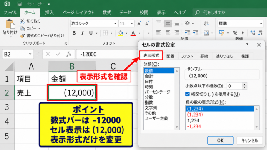This screenshot has width=267, height=150.
Task: Switch to the 数式 ribbon tab
Action: coord(107,12)
